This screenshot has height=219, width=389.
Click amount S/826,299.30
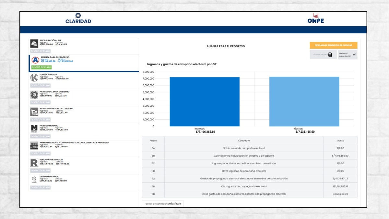pyautogui.click(x=340, y=194)
